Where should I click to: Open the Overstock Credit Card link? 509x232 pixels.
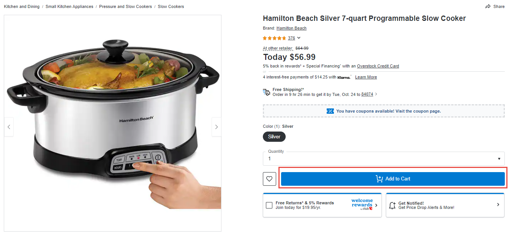point(378,66)
